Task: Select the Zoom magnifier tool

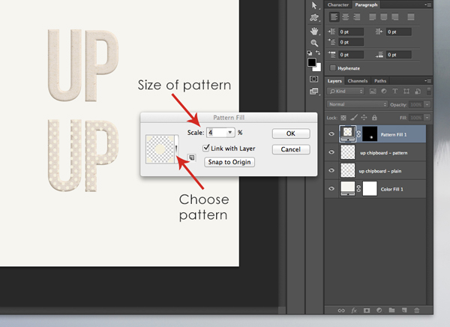Action: tap(313, 44)
